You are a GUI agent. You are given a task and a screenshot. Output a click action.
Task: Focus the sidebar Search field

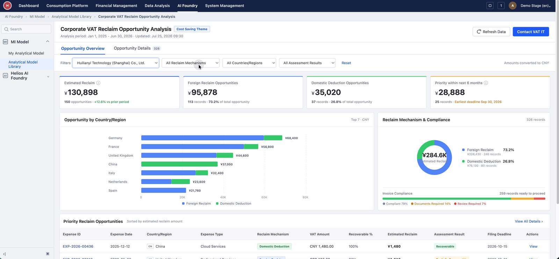click(x=26, y=29)
